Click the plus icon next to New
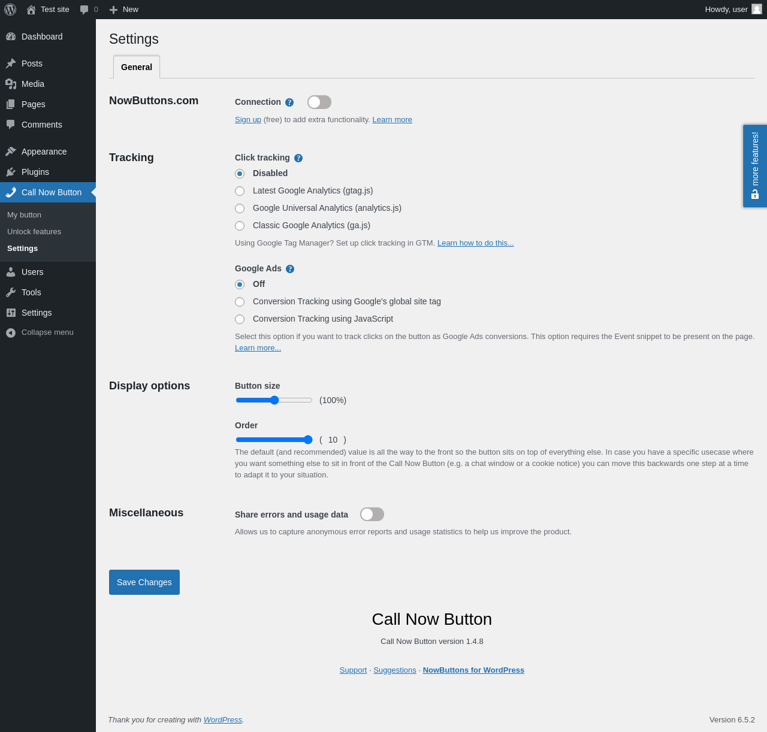Viewport: 767px width, 732px height. pos(113,10)
